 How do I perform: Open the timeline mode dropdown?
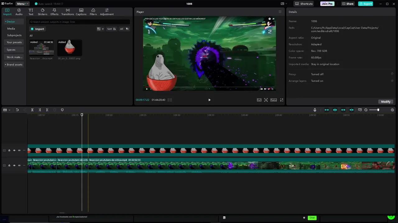pos(7,110)
